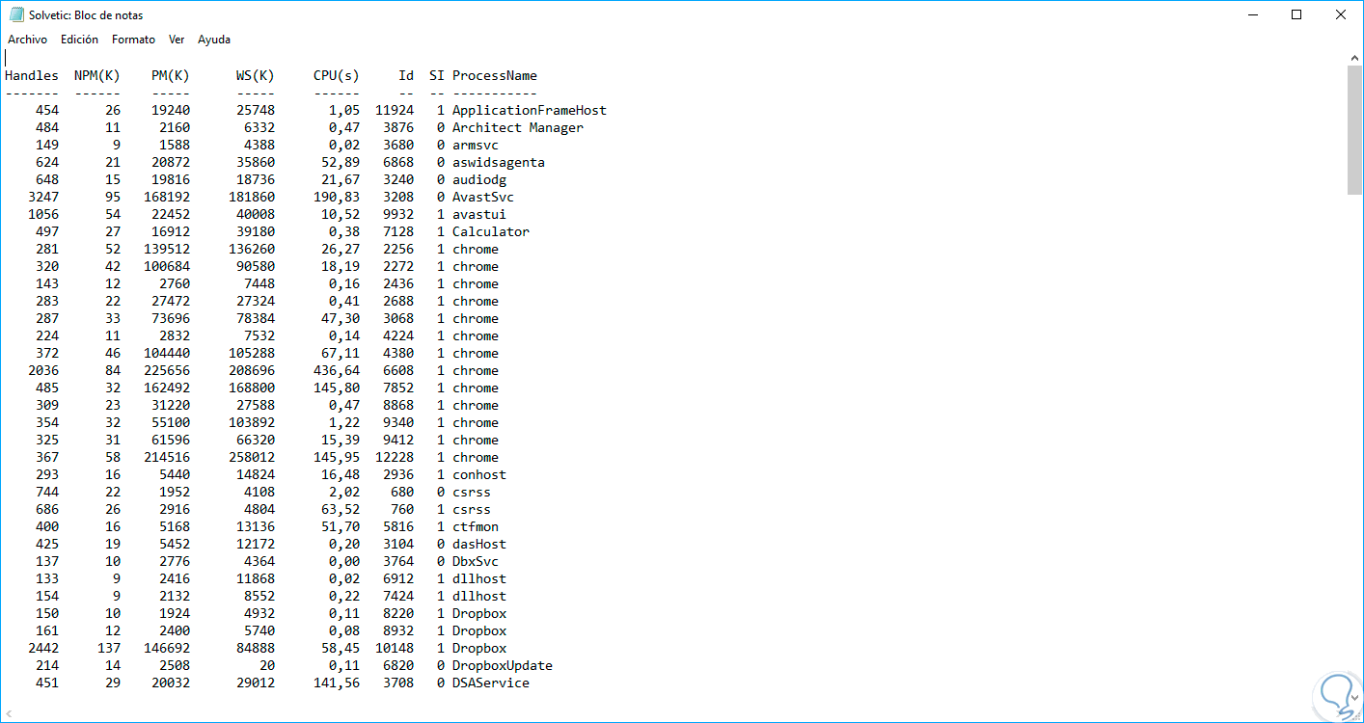Image resolution: width=1364 pixels, height=723 pixels.
Task: Open the Archivo menu
Action: pos(27,40)
